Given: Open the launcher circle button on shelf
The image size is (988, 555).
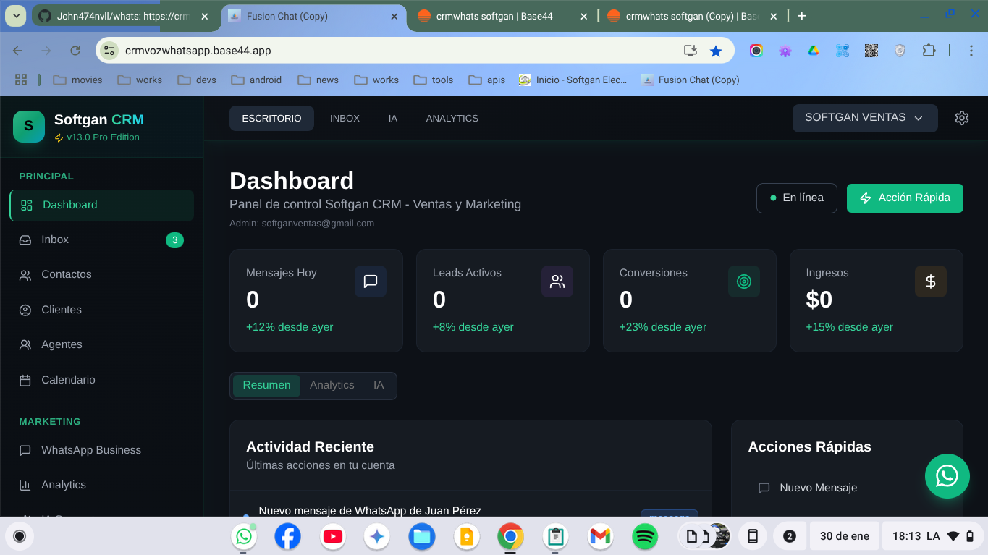Looking at the screenshot, I should [20, 536].
